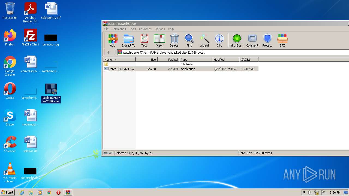Click the 4/22/2020 modified date cell
349x196 pixels.
tap(226, 69)
